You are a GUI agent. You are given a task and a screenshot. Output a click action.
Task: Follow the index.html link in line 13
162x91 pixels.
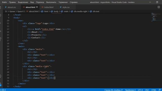48,29
